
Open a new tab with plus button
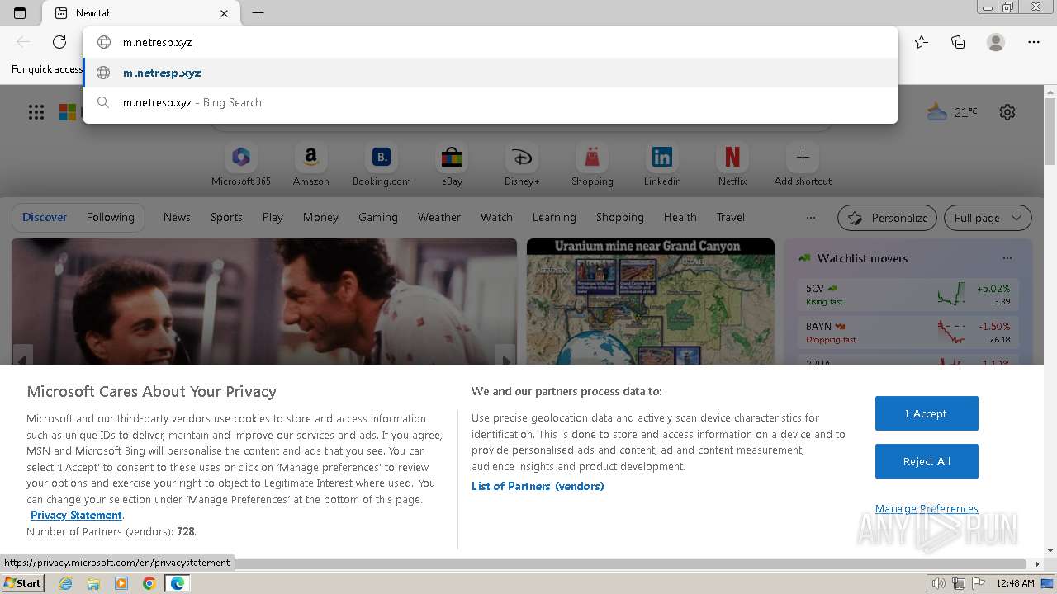tap(258, 13)
